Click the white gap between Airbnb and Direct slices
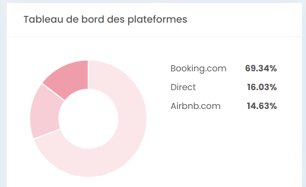 coord(53,92)
